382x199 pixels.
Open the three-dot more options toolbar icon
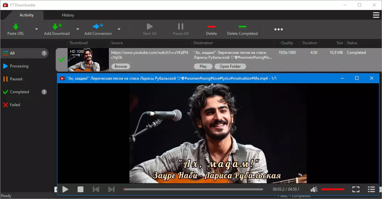coord(278,29)
